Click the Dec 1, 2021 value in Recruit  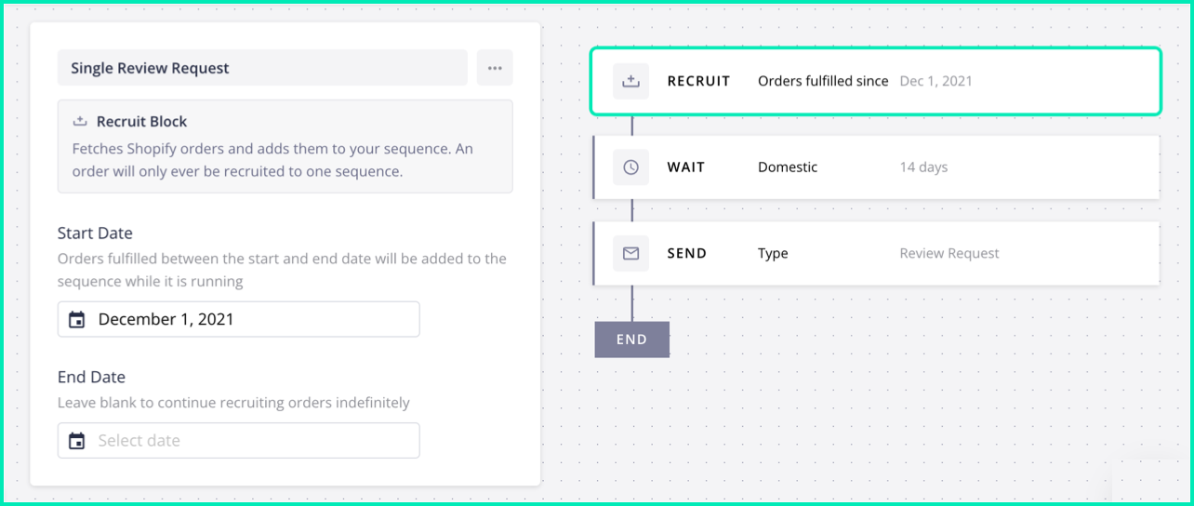coord(935,81)
